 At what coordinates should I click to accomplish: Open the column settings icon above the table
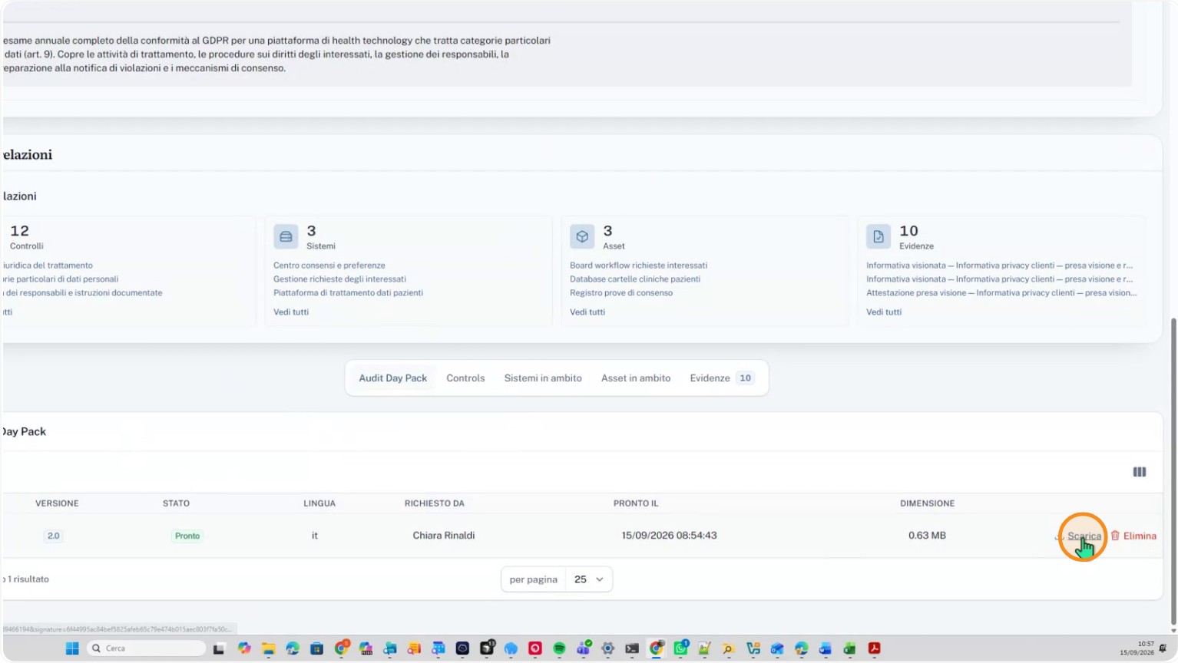tap(1140, 472)
